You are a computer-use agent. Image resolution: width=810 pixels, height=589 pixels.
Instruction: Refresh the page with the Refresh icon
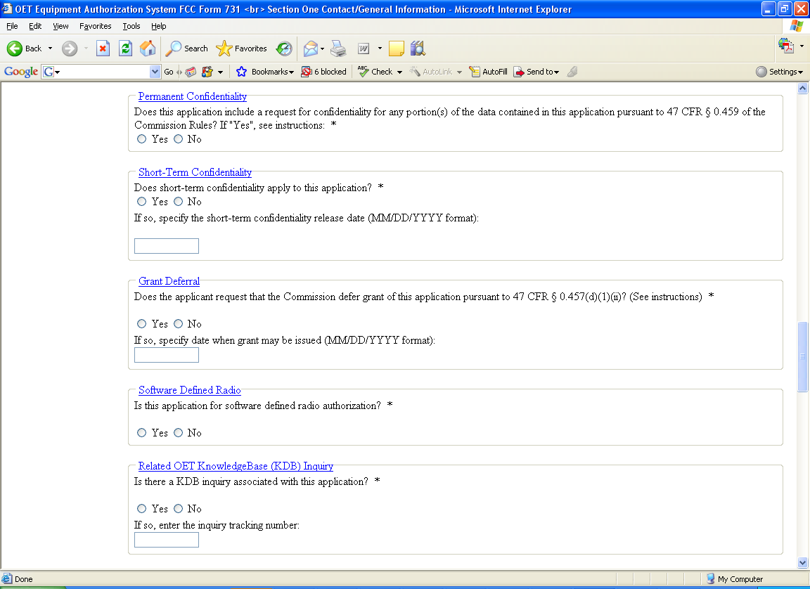pos(125,48)
